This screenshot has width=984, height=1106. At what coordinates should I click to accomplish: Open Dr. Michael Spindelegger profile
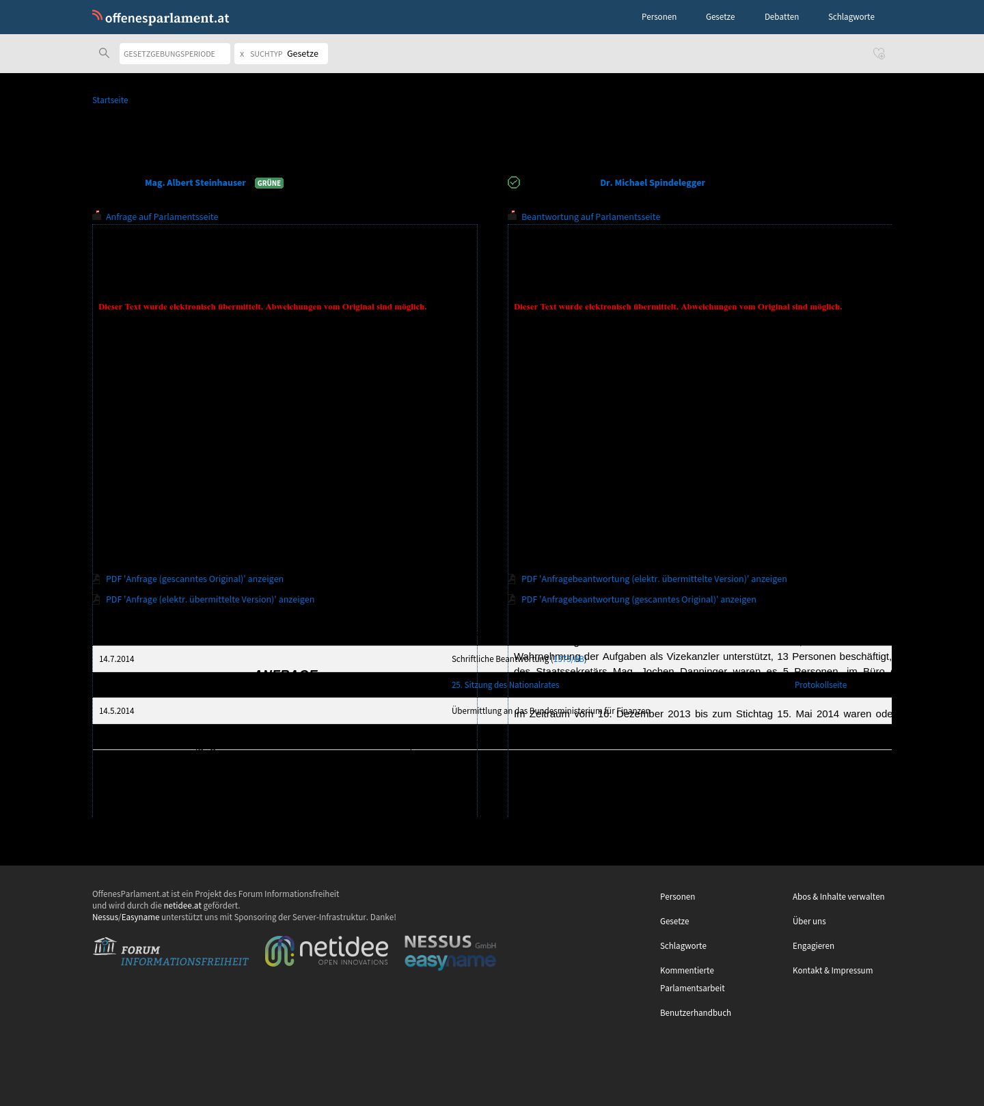[653, 182]
